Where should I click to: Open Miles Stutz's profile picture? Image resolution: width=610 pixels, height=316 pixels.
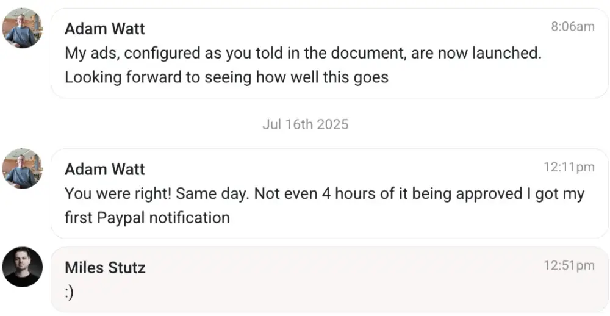point(23,267)
